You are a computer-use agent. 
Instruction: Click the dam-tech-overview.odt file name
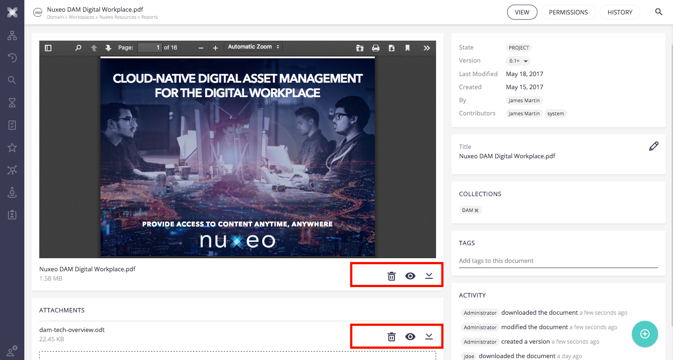click(x=72, y=330)
